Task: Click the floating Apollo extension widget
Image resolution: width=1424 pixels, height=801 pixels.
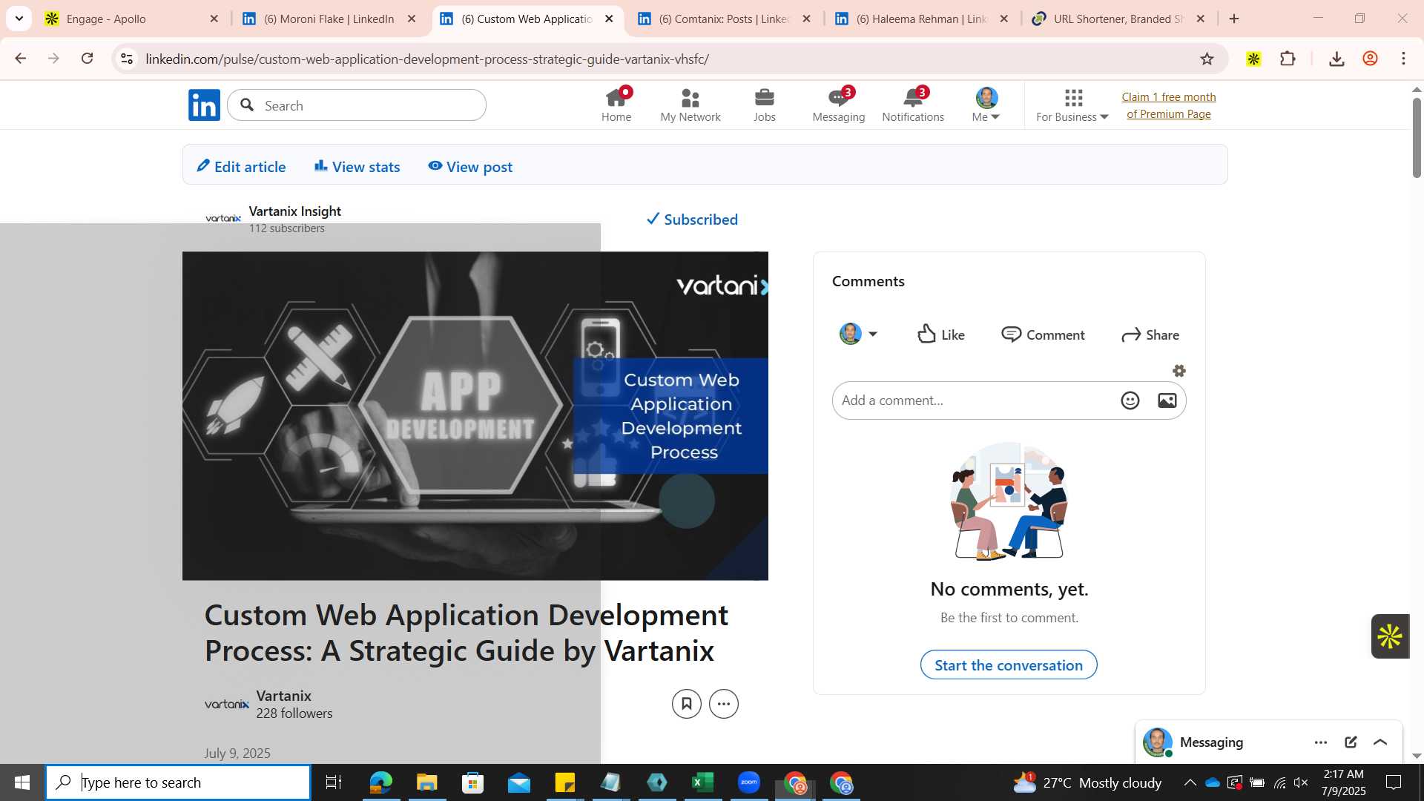Action: click(1390, 636)
